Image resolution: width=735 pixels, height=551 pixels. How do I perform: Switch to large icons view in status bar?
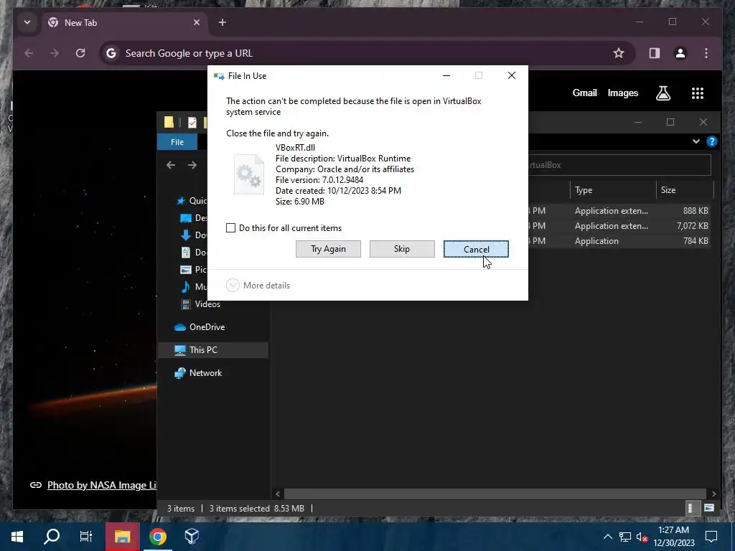click(x=708, y=508)
